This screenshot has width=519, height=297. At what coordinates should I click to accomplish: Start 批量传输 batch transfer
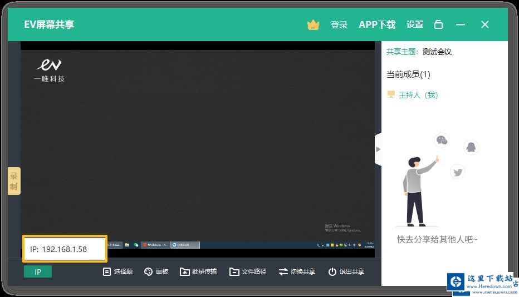pos(198,271)
